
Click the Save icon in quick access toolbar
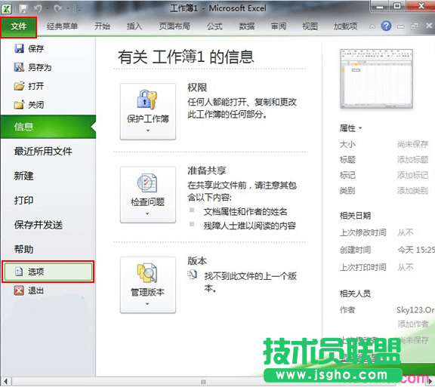tap(23, 9)
